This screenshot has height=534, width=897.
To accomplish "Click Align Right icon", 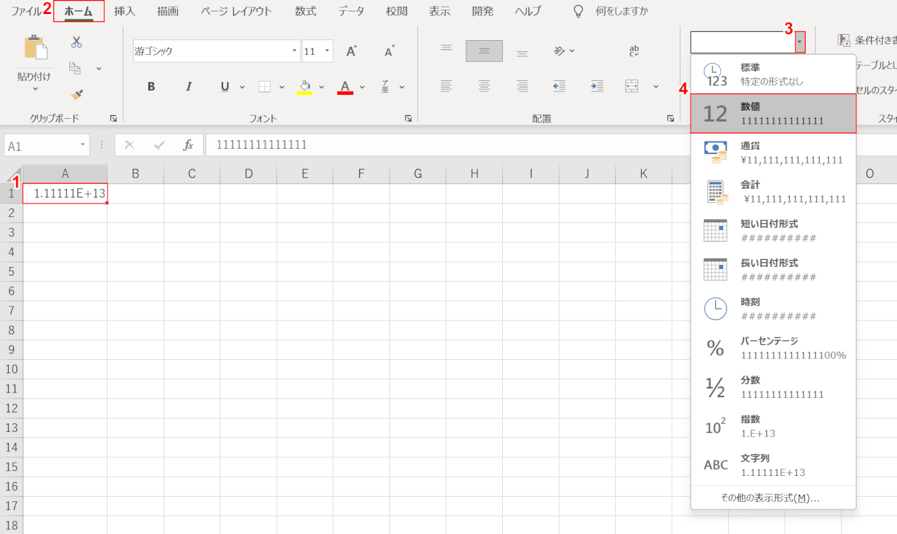I will tap(522, 86).
